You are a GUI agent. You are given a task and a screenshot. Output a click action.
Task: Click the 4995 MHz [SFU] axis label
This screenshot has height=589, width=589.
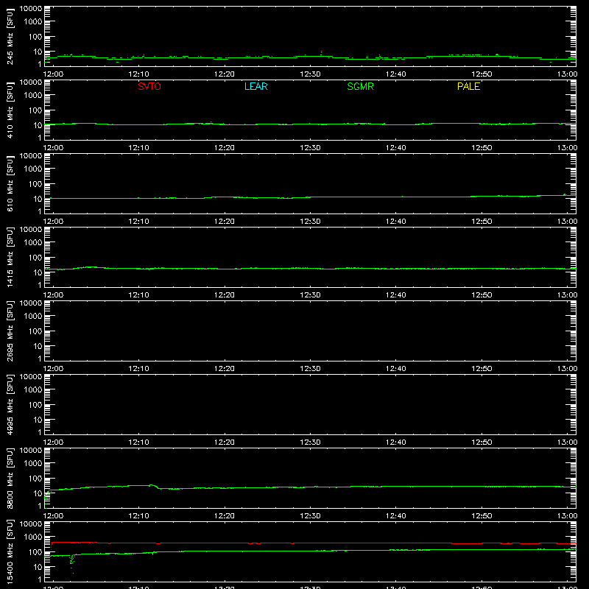[x=10, y=404]
